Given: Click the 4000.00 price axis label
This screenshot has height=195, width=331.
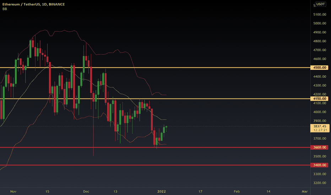Looking at the screenshot, I should 320,112.
